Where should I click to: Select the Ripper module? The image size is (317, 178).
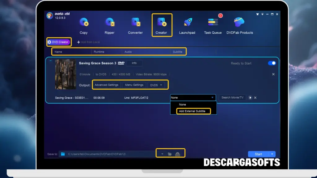[x=110, y=25]
